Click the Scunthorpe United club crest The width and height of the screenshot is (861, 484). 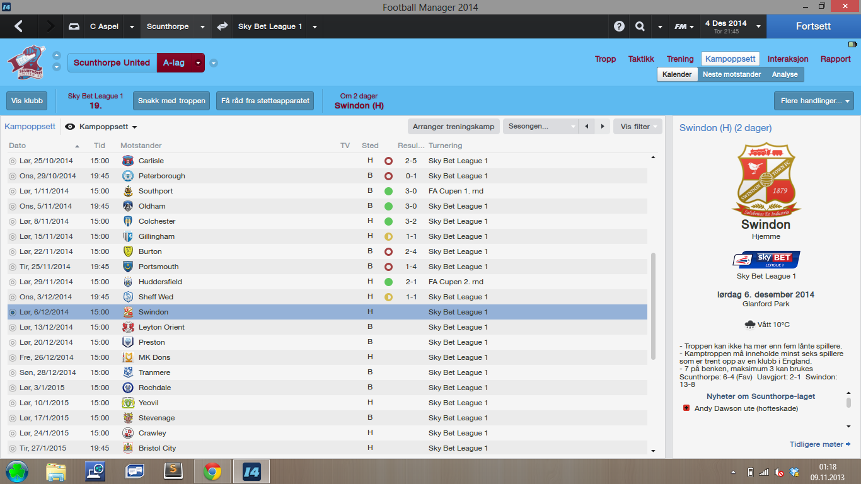click(26, 62)
